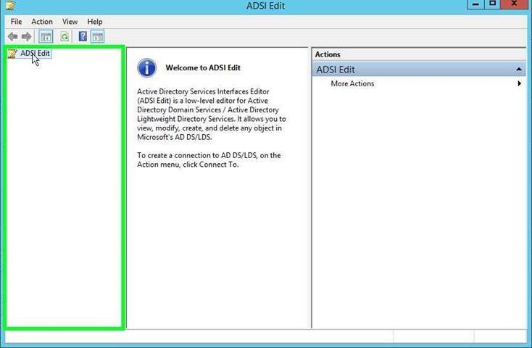Viewport: 532px width, 348px height.
Task: Open the File menu
Action: click(16, 22)
